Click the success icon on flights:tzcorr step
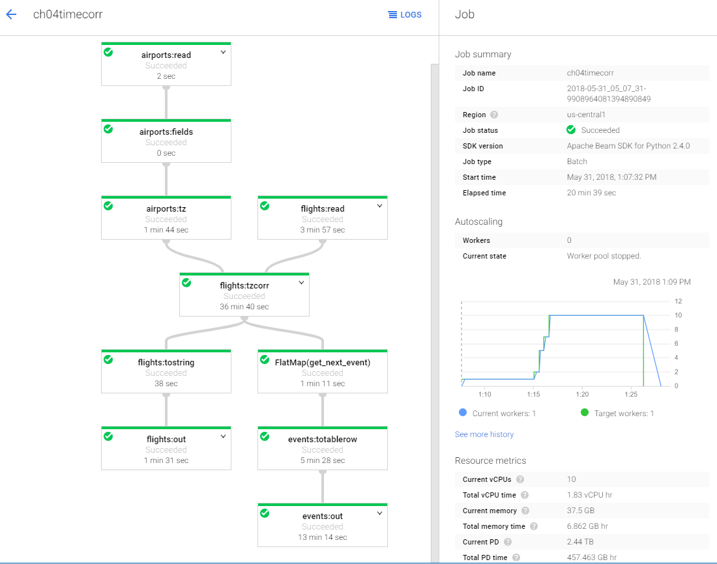 click(187, 283)
